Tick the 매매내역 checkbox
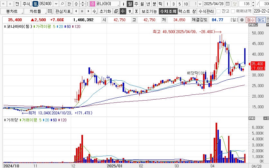This screenshot has width=269, height=168. (233, 11)
